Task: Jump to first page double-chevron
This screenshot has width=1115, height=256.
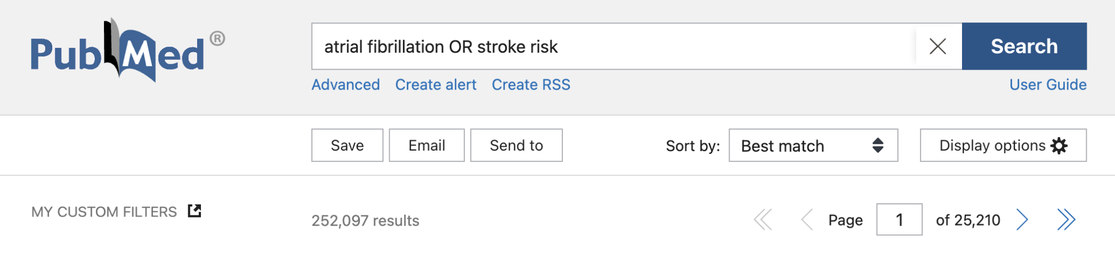Action: point(763,220)
